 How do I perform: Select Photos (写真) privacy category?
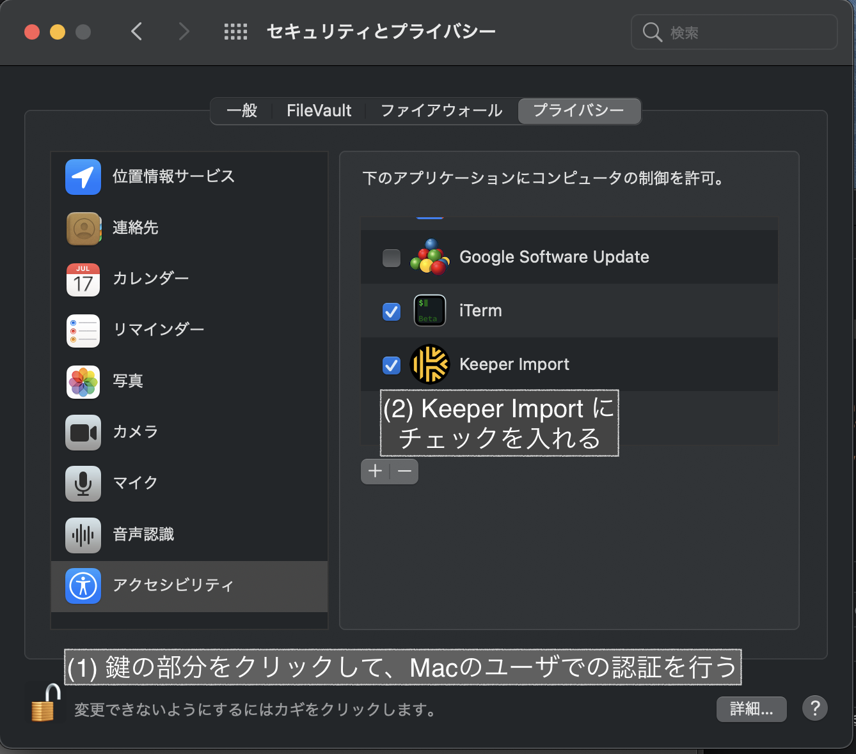point(127,381)
